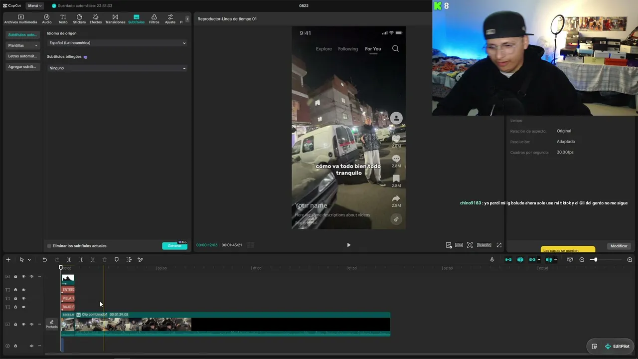This screenshot has height=359, width=638.
Task: Click the timeline fit-to-view icon
Action: click(570, 260)
